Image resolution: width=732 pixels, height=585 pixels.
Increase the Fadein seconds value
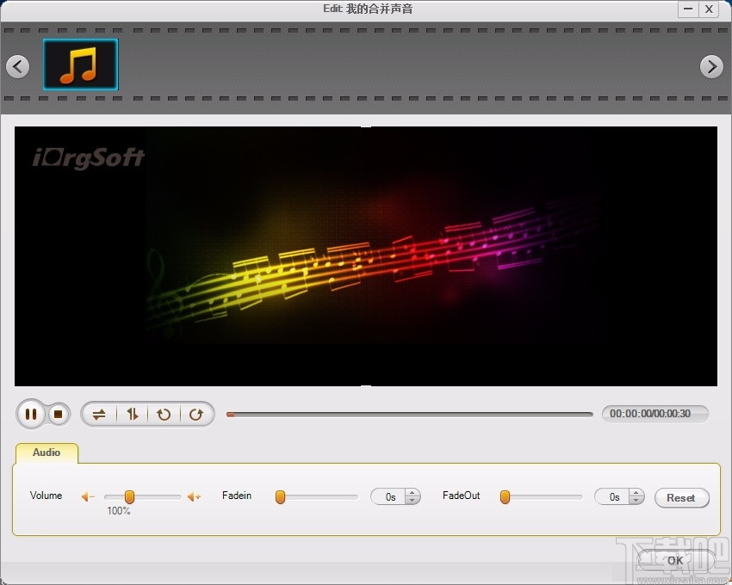click(413, 493)
